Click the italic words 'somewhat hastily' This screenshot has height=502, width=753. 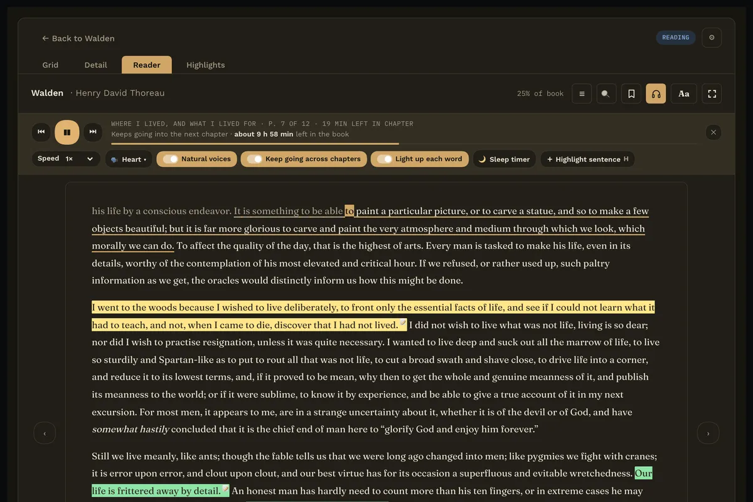pyautogui.click(x=131, y=430)
